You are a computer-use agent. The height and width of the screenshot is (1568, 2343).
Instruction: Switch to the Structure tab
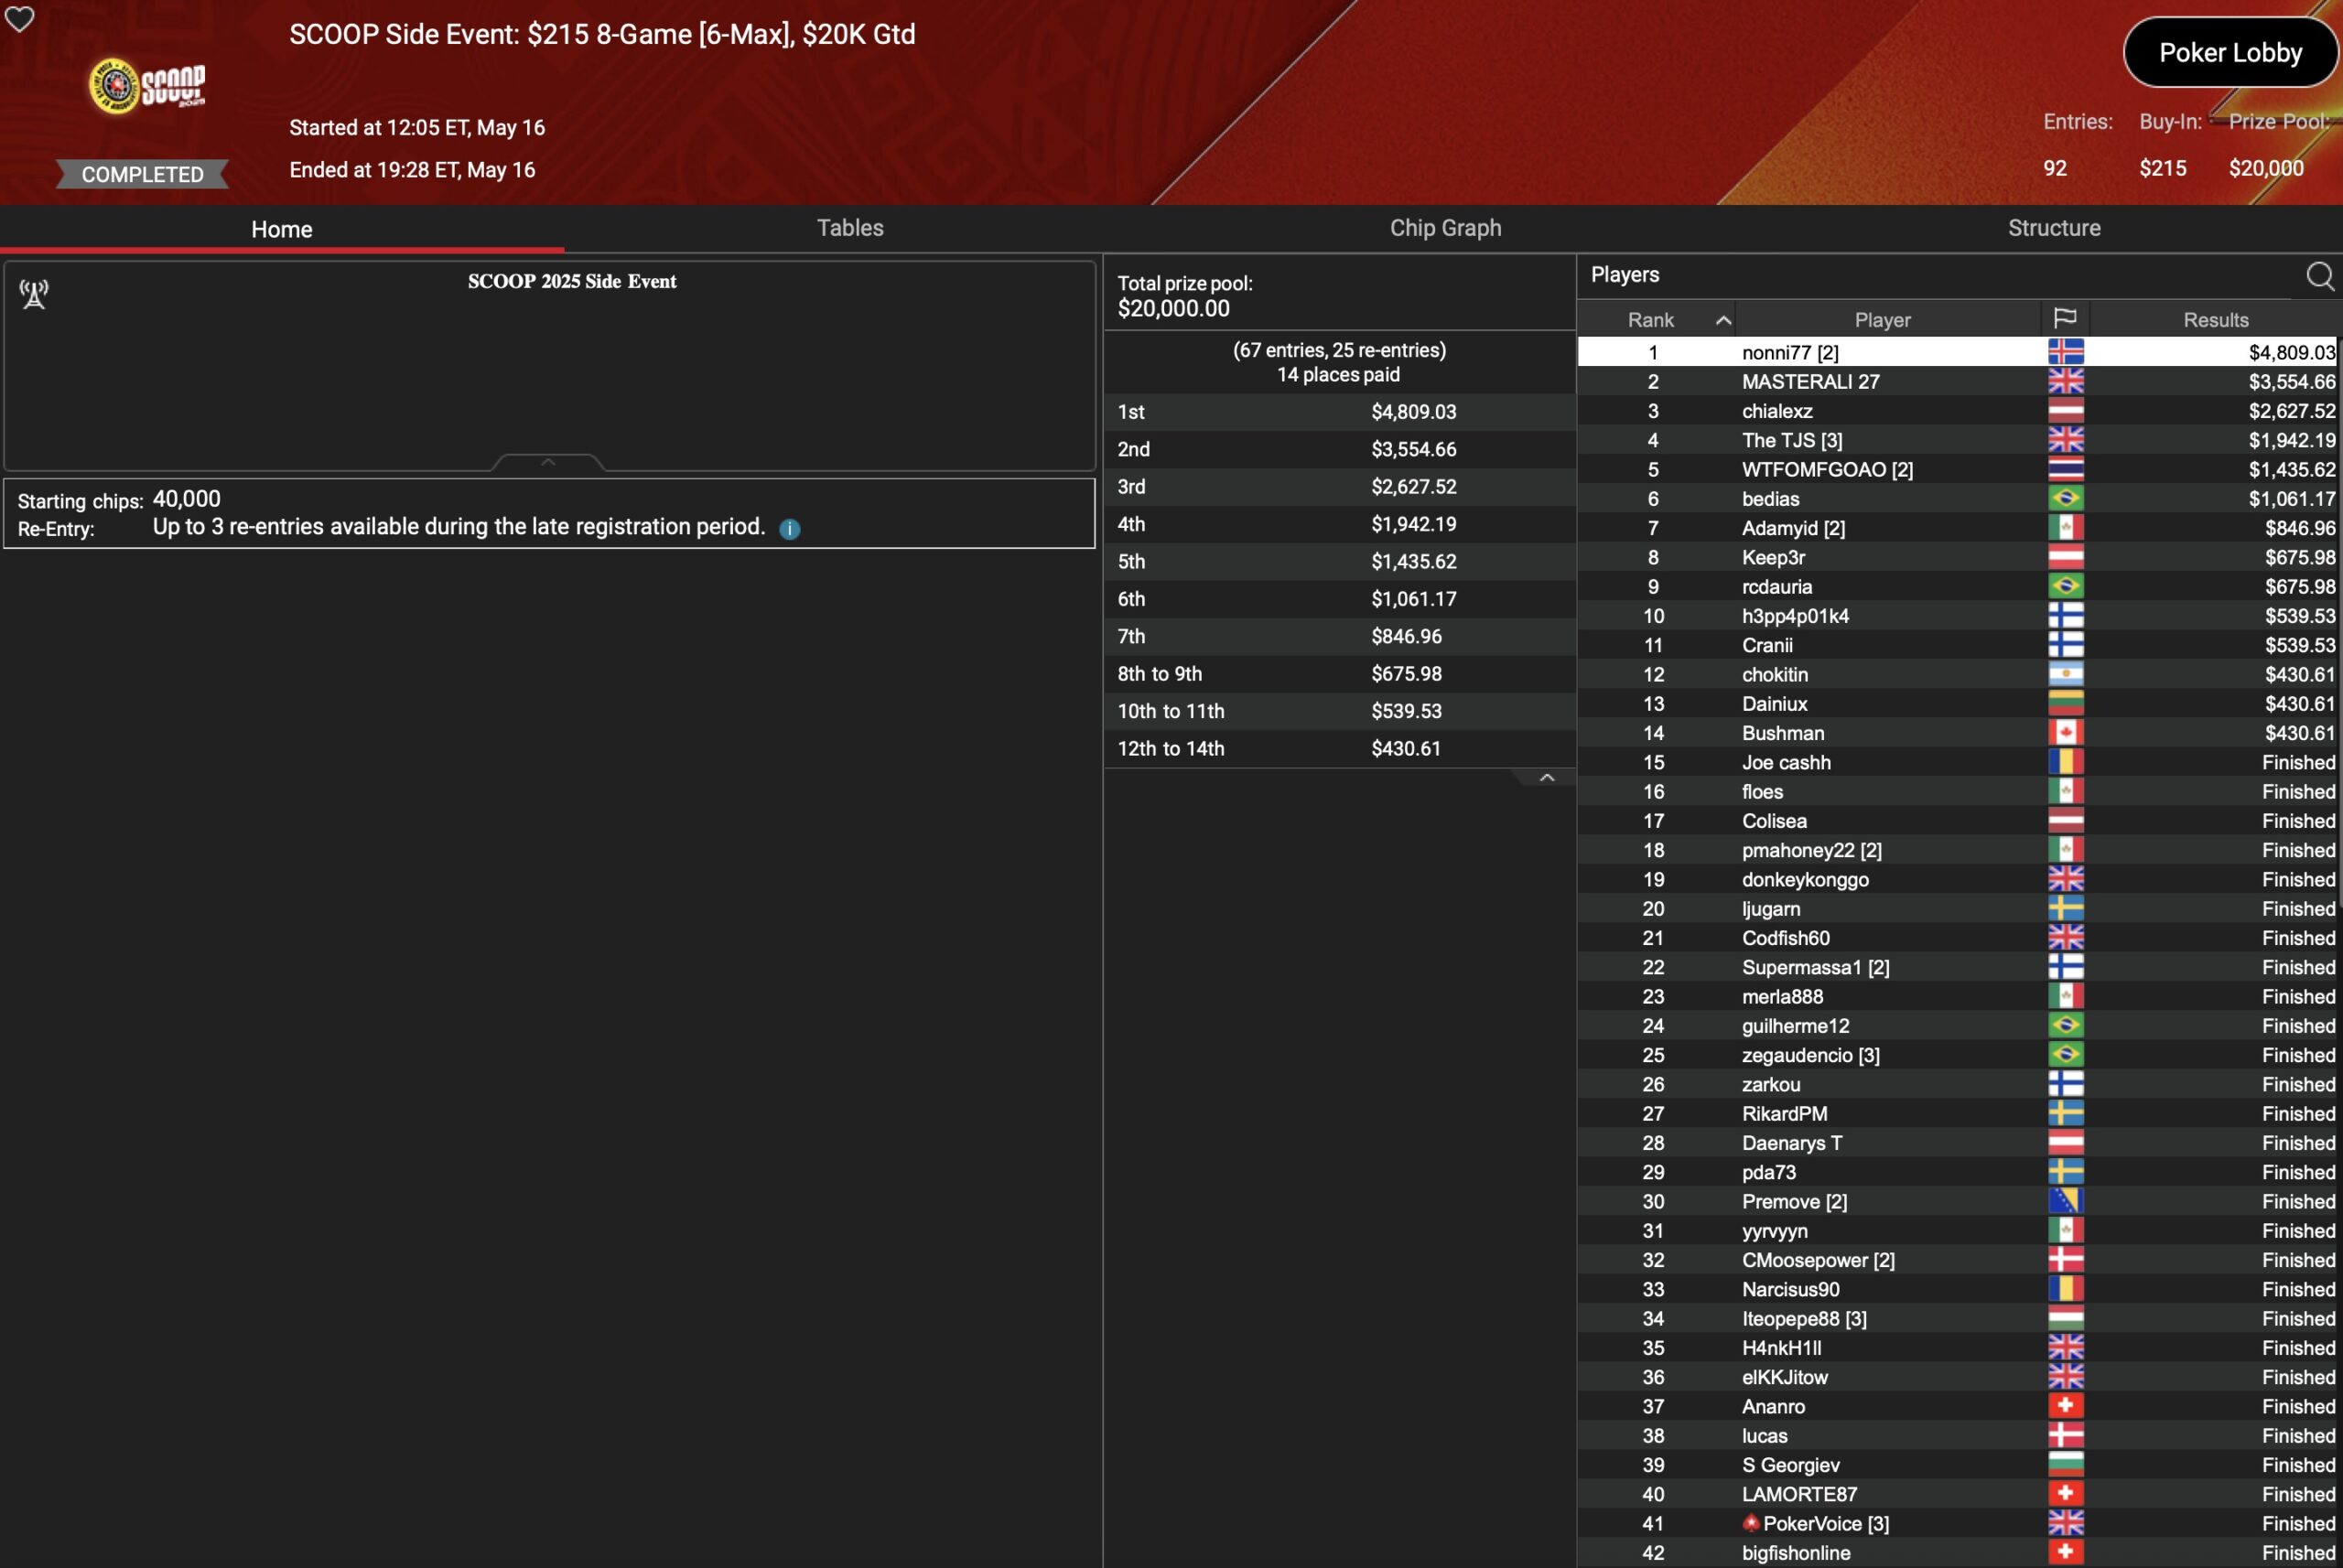pyautogui.click(x=2053, y=228)
